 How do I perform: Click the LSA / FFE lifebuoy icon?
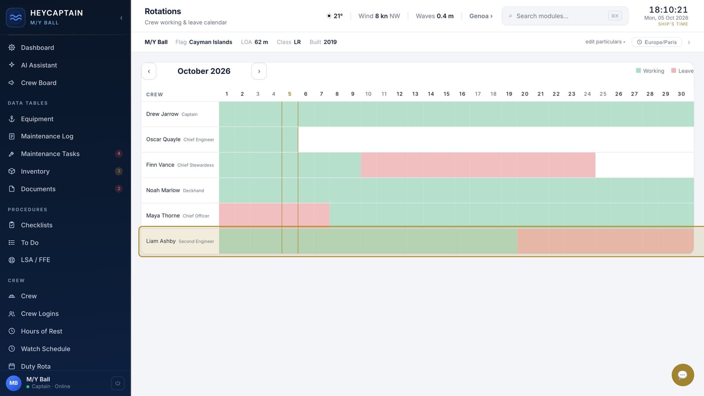tap(12, 260)
